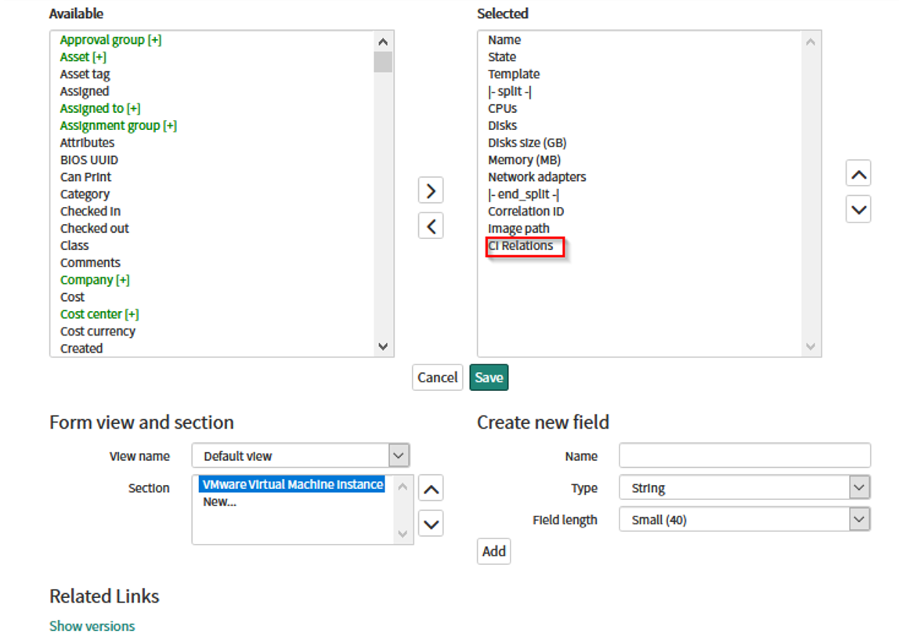Move section up with arrow button
The width and height of the screenshot is (899, 634).
[x=431, y=490]
